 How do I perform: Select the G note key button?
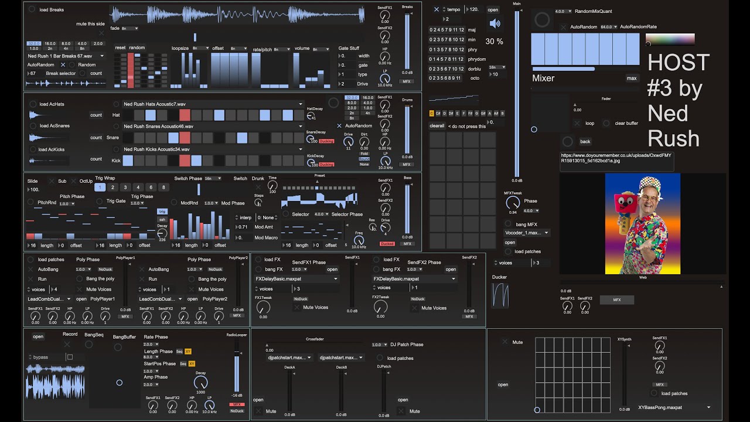(x=476, y=113)
